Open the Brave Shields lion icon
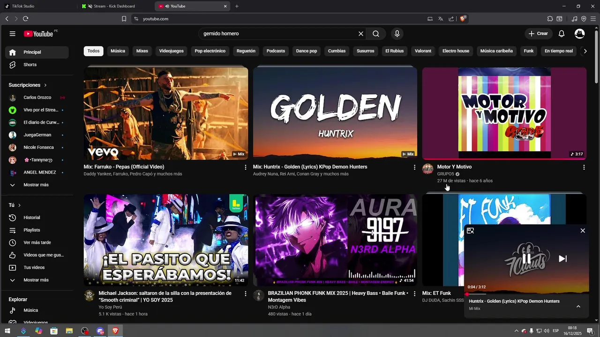This screenshot has width=600, height=337. (x=463, y=19)
